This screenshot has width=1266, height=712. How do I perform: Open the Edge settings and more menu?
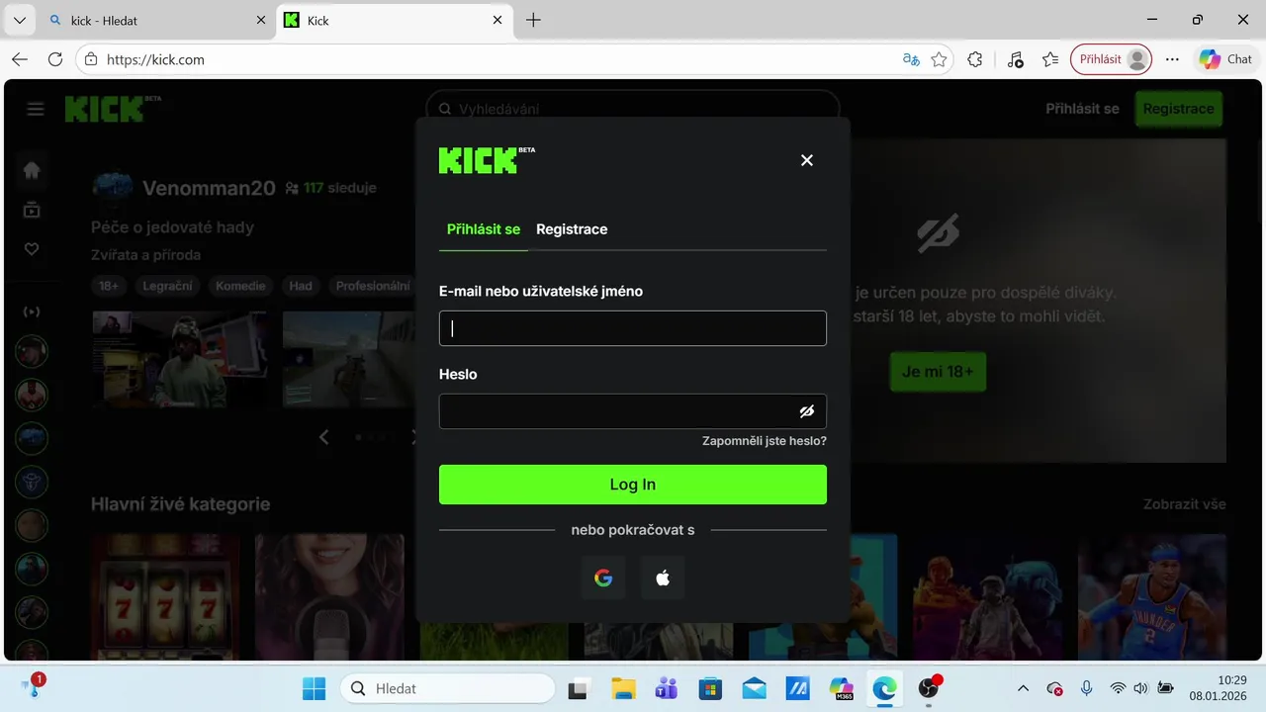point(1172,59)
